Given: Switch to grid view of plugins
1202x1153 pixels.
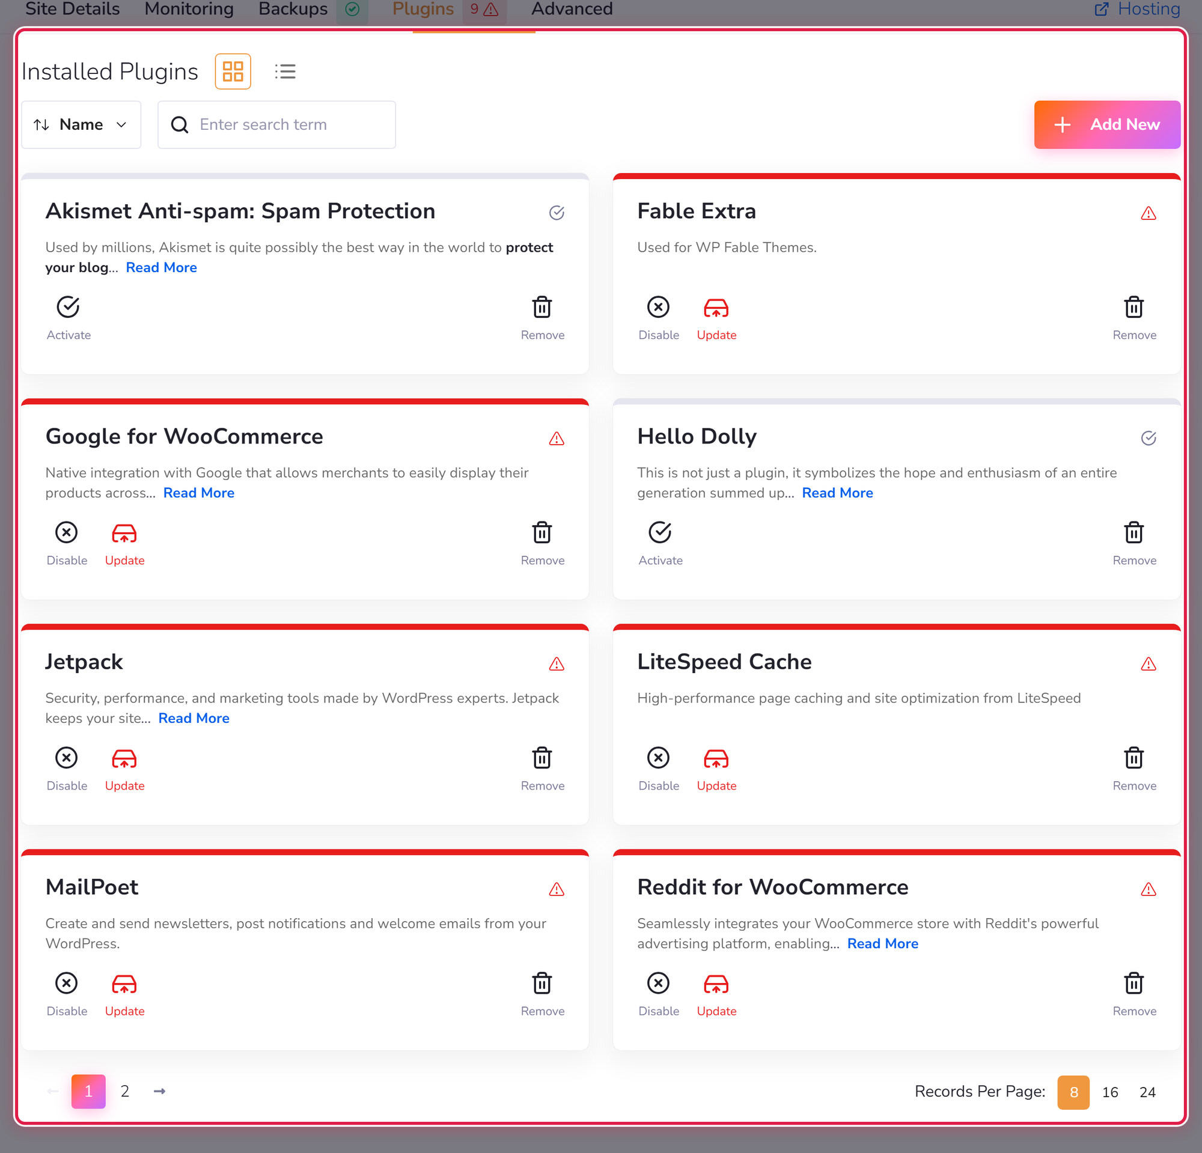Looking at the screenshot, I should [233, 71].
